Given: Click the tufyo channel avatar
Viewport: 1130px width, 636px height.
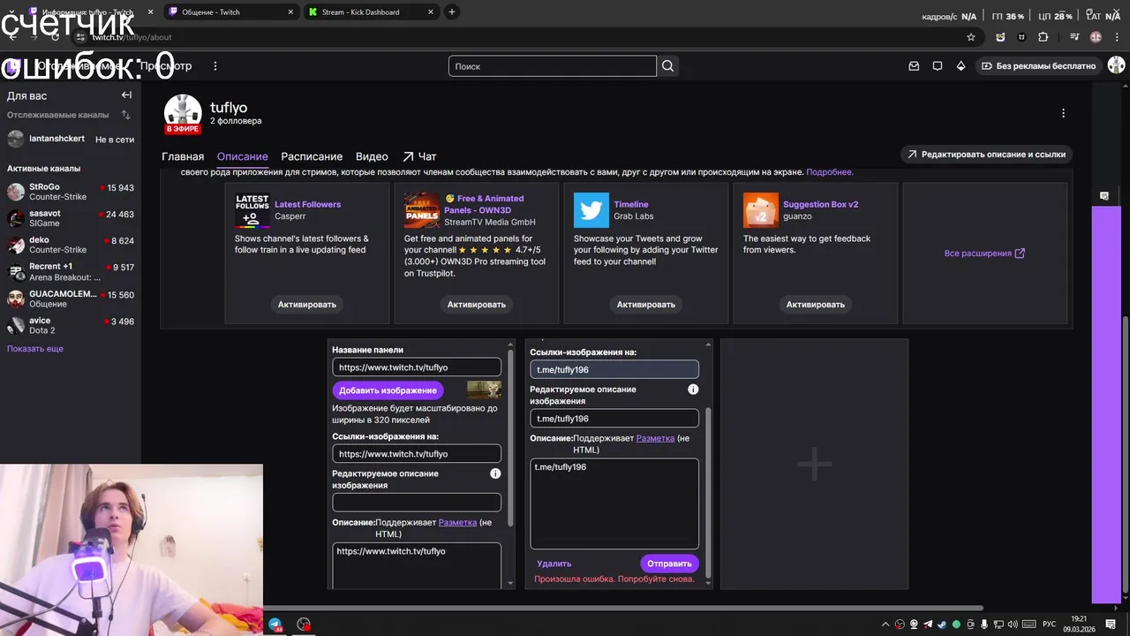Looking at the screenshot, I should tap(184, 113).
